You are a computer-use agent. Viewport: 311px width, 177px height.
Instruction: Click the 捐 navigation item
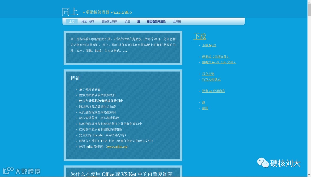(x=139, y=22)
